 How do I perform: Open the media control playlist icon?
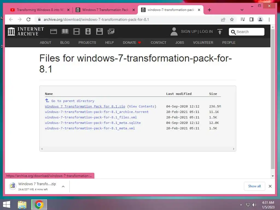click(243, 19)
